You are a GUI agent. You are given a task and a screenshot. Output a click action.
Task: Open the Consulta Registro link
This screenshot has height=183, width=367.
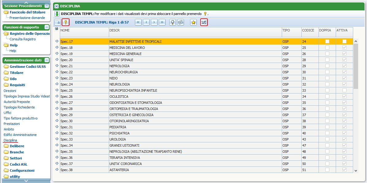(22, 39)
